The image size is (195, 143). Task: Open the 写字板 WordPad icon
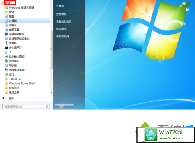[x=6, y=65]
